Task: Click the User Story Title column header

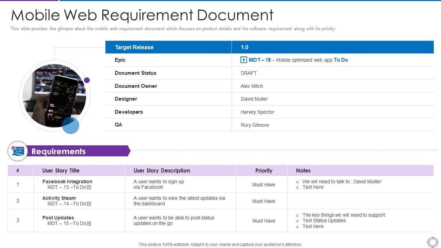Action: tap(61, 170)
